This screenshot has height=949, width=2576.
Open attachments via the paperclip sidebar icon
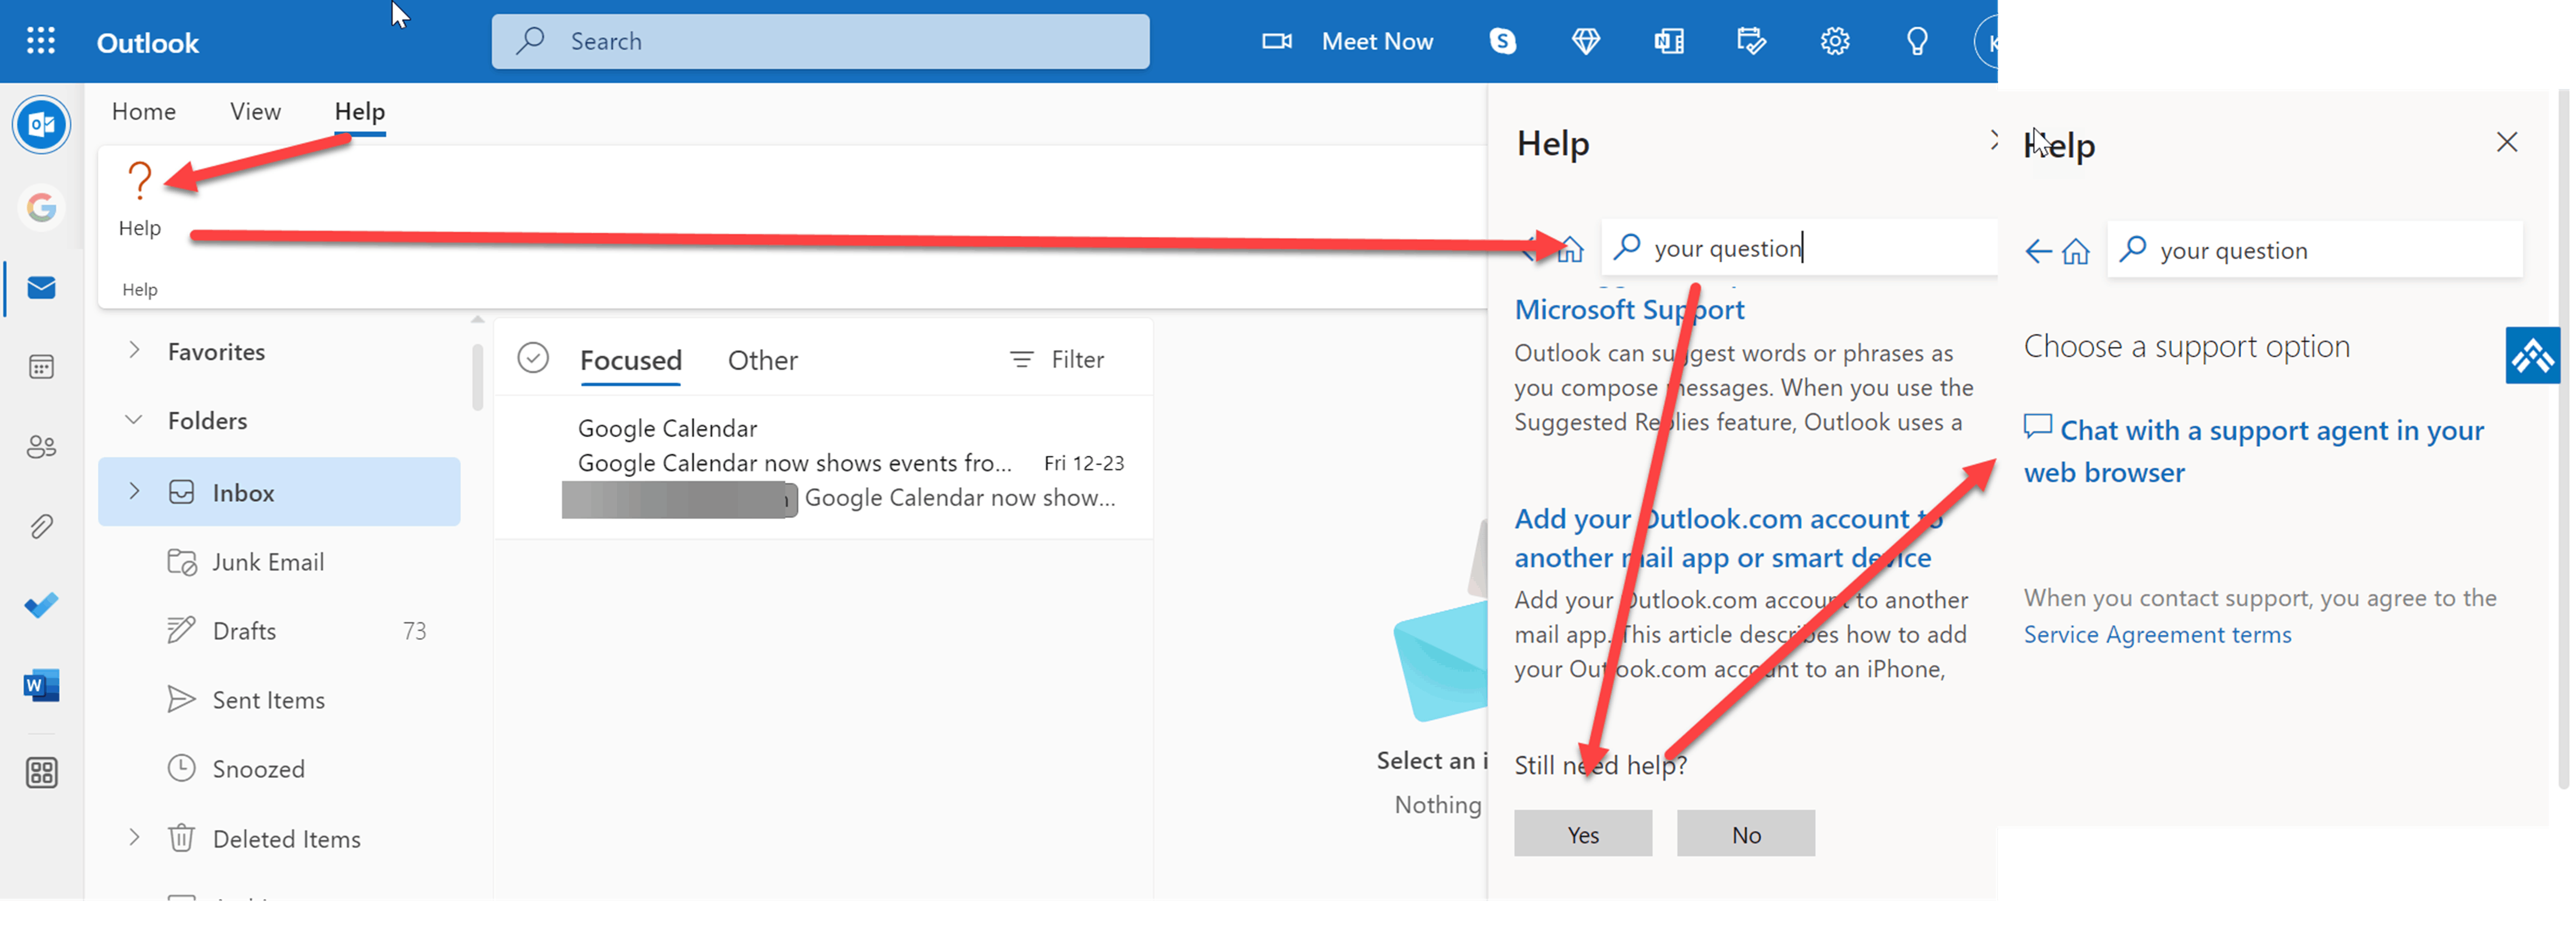(41, 526)
